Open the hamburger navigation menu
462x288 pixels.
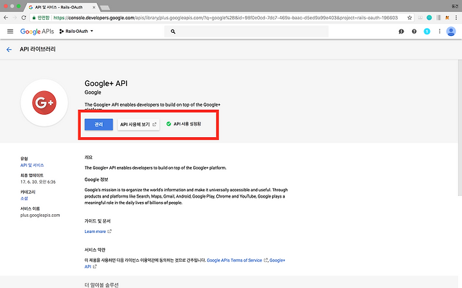[10, 31]
